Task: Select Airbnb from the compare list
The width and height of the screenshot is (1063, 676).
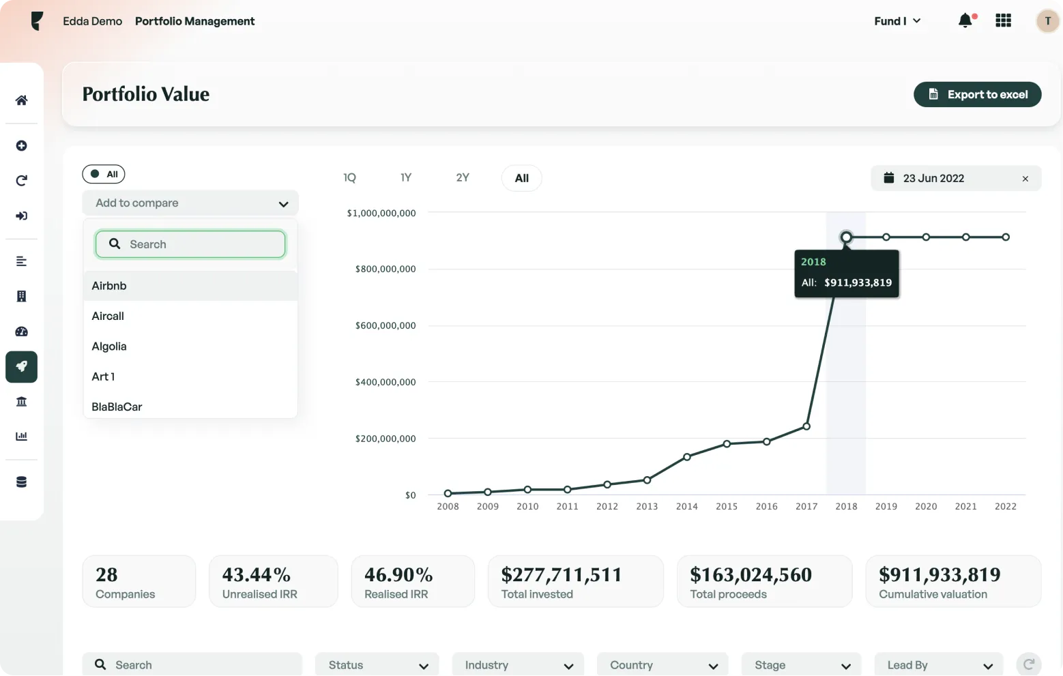Action: point(108,286)
